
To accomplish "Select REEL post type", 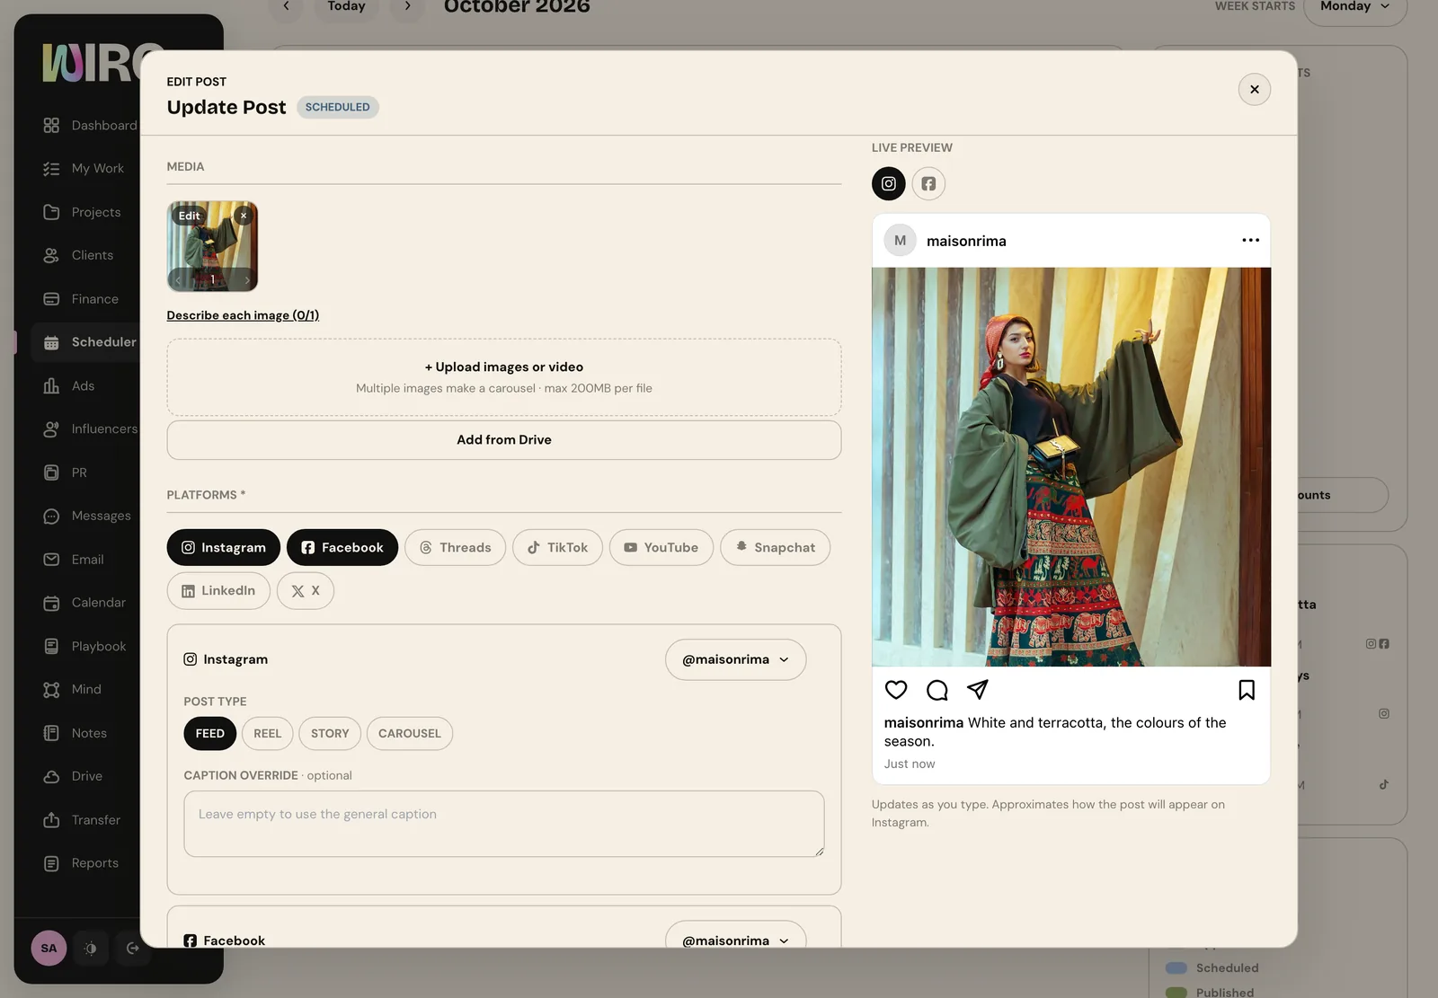I will tap(267, 733).
